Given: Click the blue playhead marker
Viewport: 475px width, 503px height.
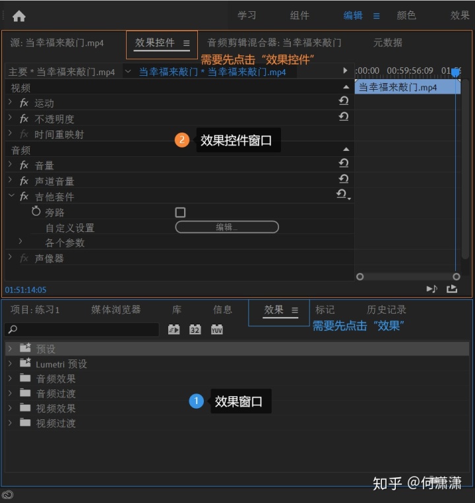Looking at the screenshot, I should pos(455,73).
